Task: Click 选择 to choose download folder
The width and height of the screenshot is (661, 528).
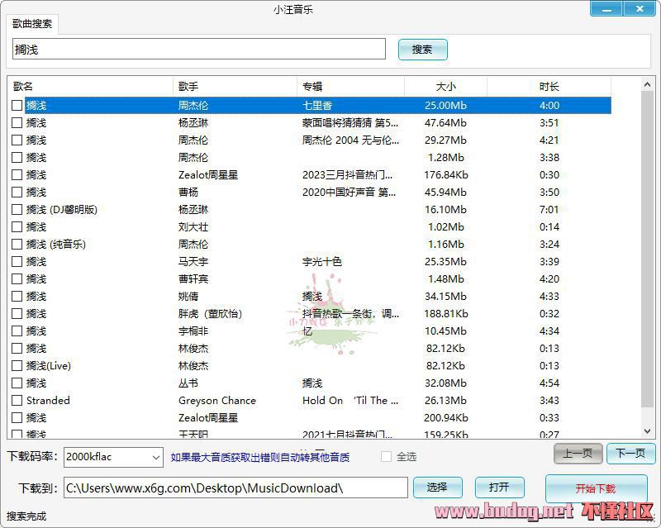Action: point(437,488)
